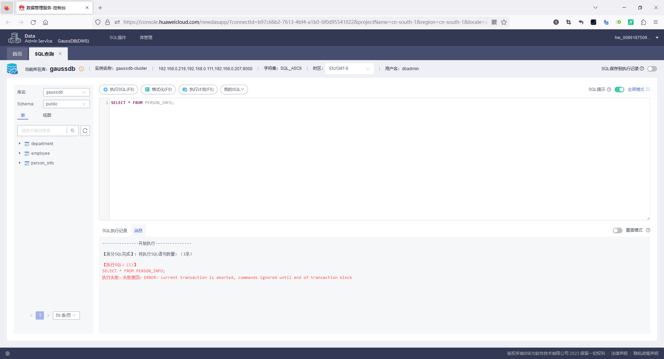Open the list all tabs chevron
This screenshot has width=664, height=359.
(x=596, y=8)
